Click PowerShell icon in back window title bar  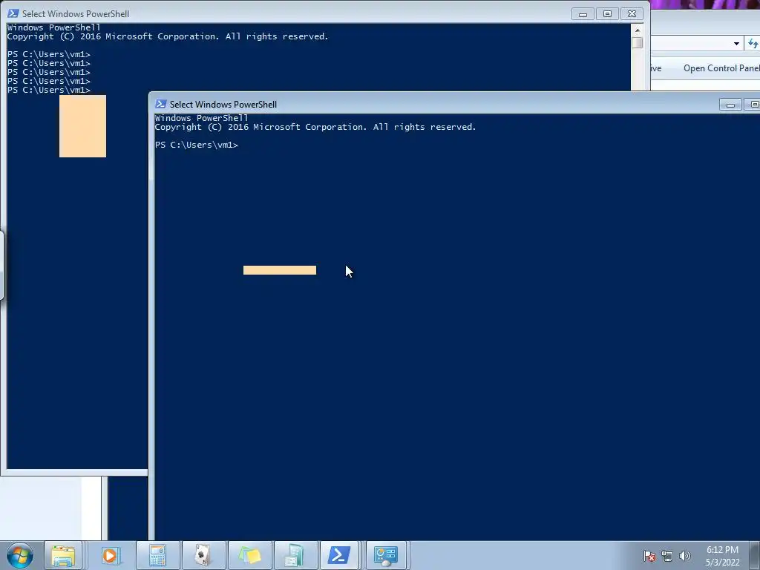click(13, 13)
